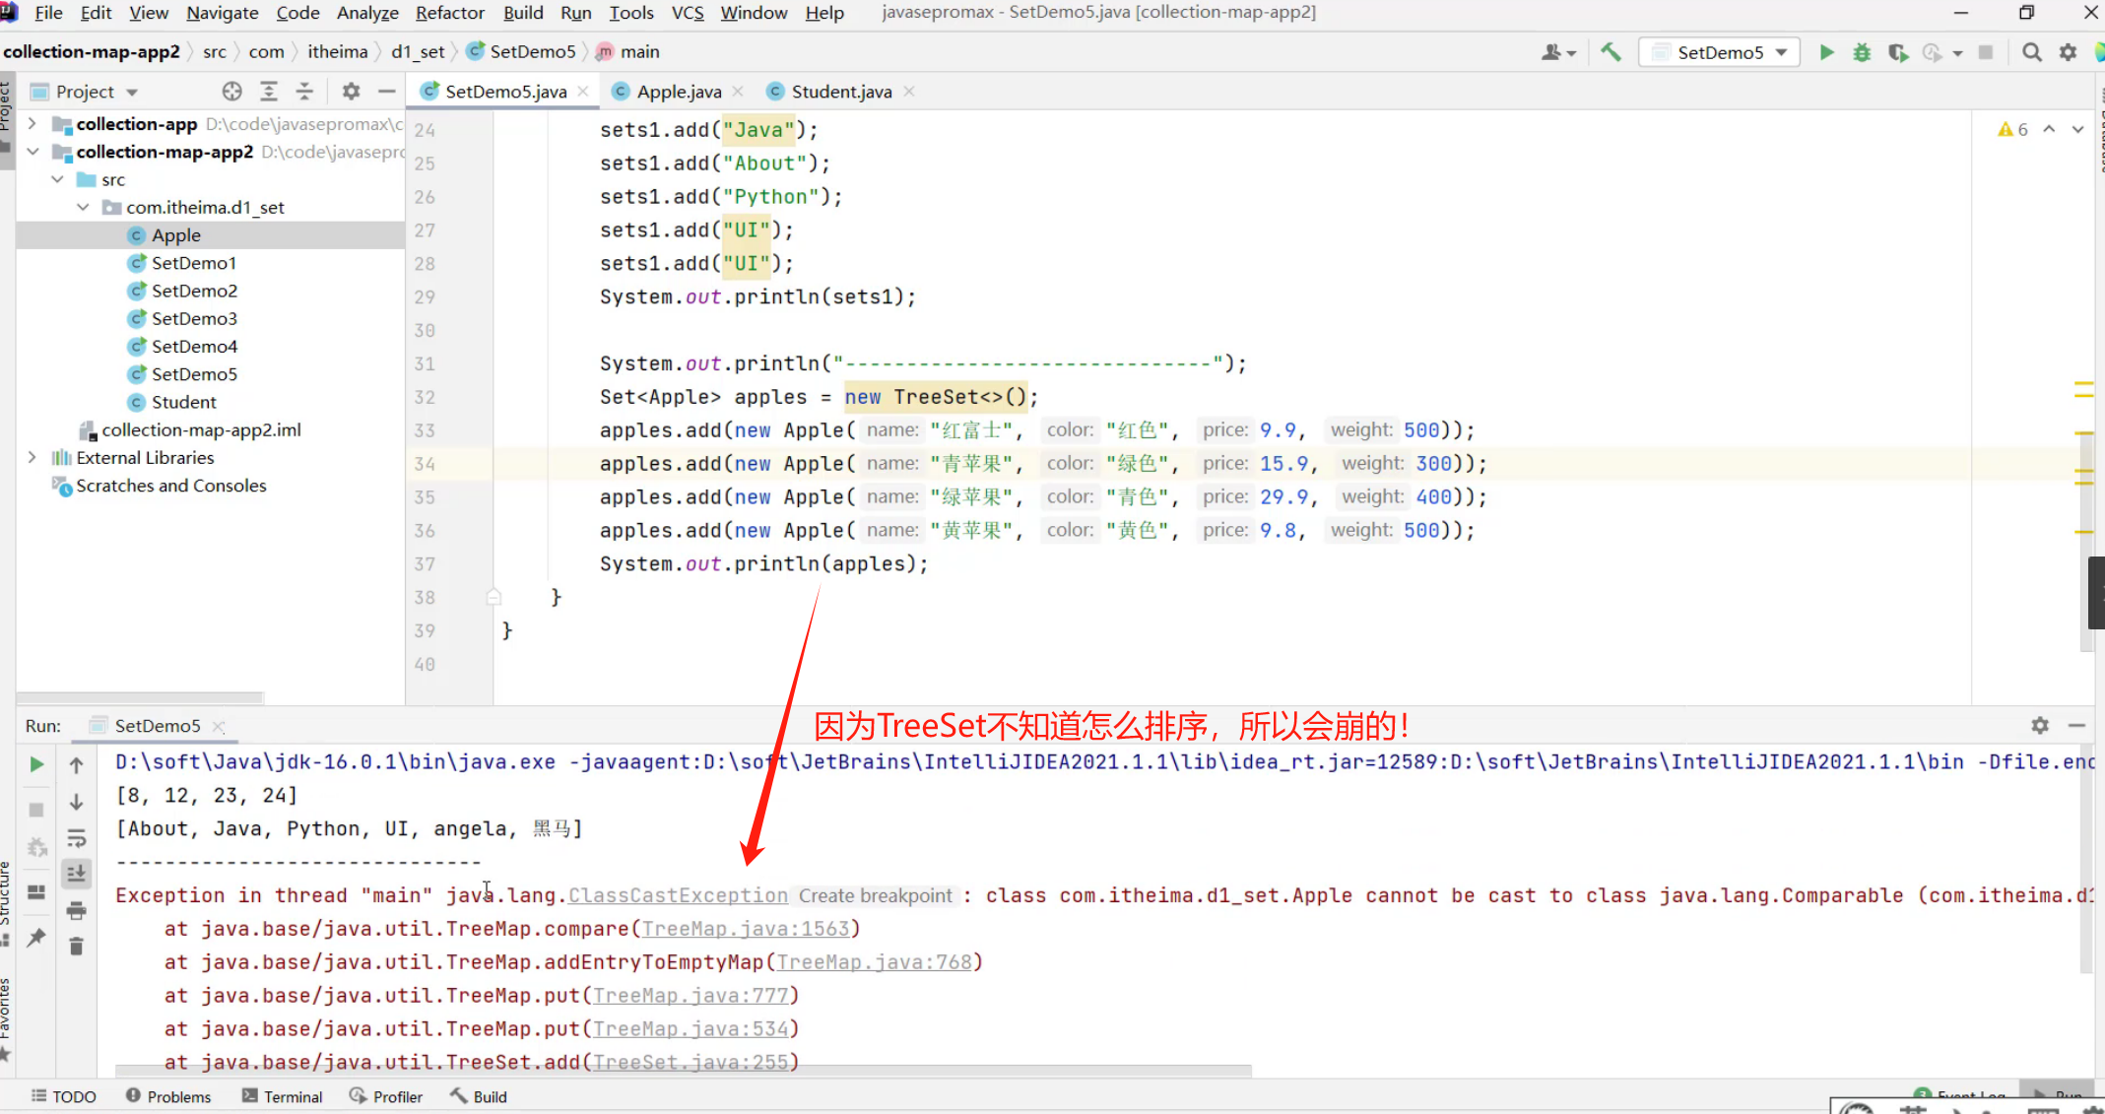The height and width of the screenshot is (1114, 2105).
Task: Open Search Everywhere magnifier icon
Action: point(2031,52)
